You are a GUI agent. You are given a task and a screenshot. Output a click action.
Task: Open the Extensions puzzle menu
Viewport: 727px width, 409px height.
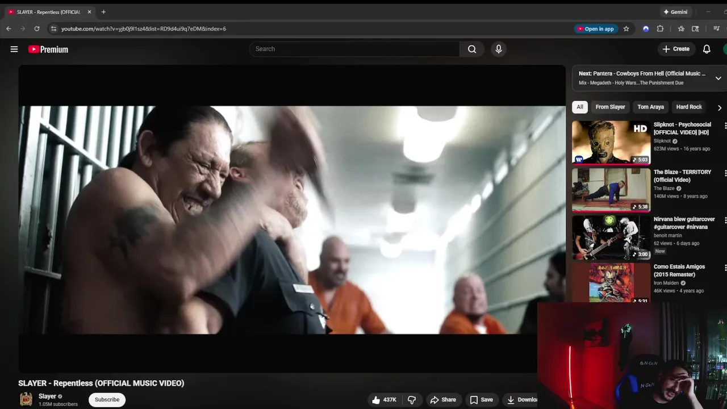coord(660,28)
